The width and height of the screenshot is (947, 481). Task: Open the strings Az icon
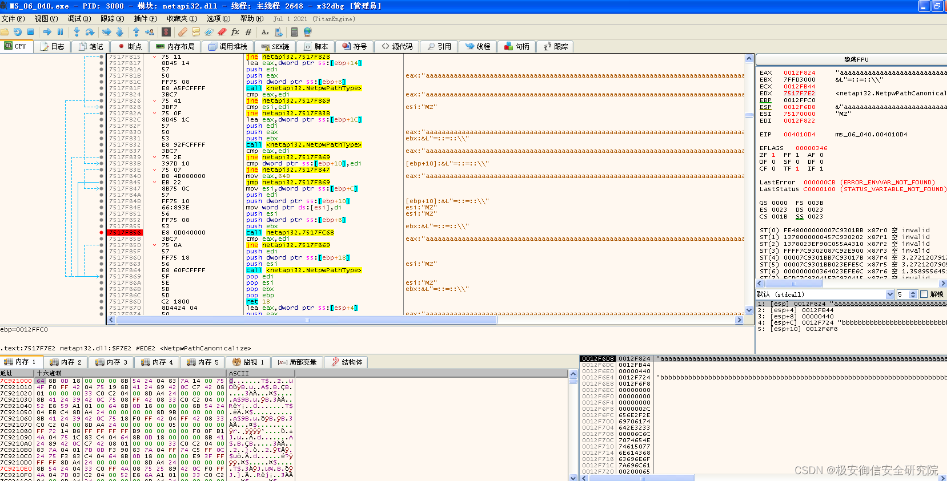point(265,32)
